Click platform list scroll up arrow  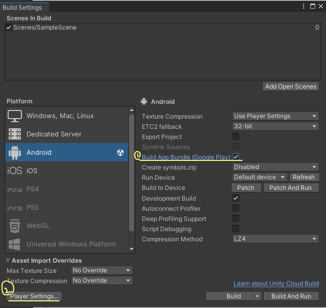[x=132, y=110]
